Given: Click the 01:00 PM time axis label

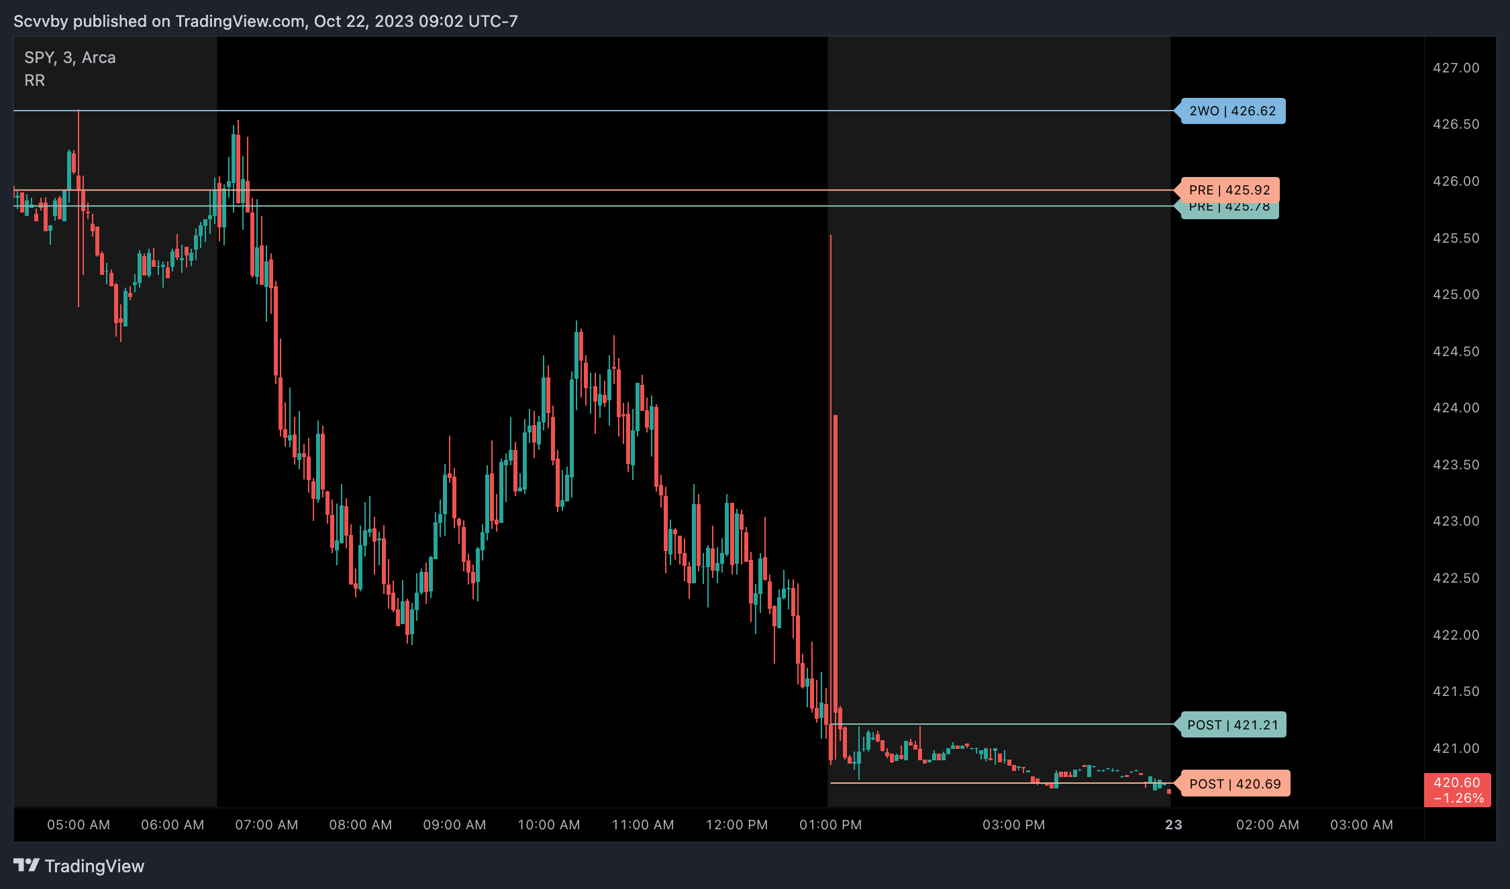Looking at the screenshot, I should [x=831, y=825].
